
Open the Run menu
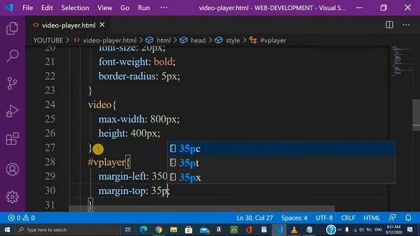point(144,8)
